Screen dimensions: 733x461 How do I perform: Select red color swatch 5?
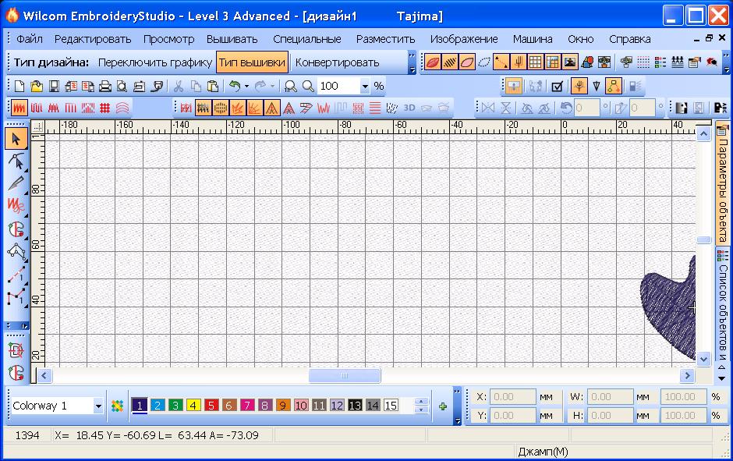tap(211, 405)
